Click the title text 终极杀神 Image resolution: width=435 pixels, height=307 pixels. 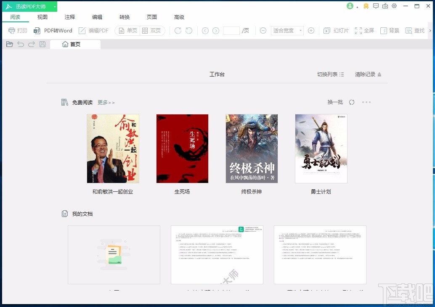point(252,192)
